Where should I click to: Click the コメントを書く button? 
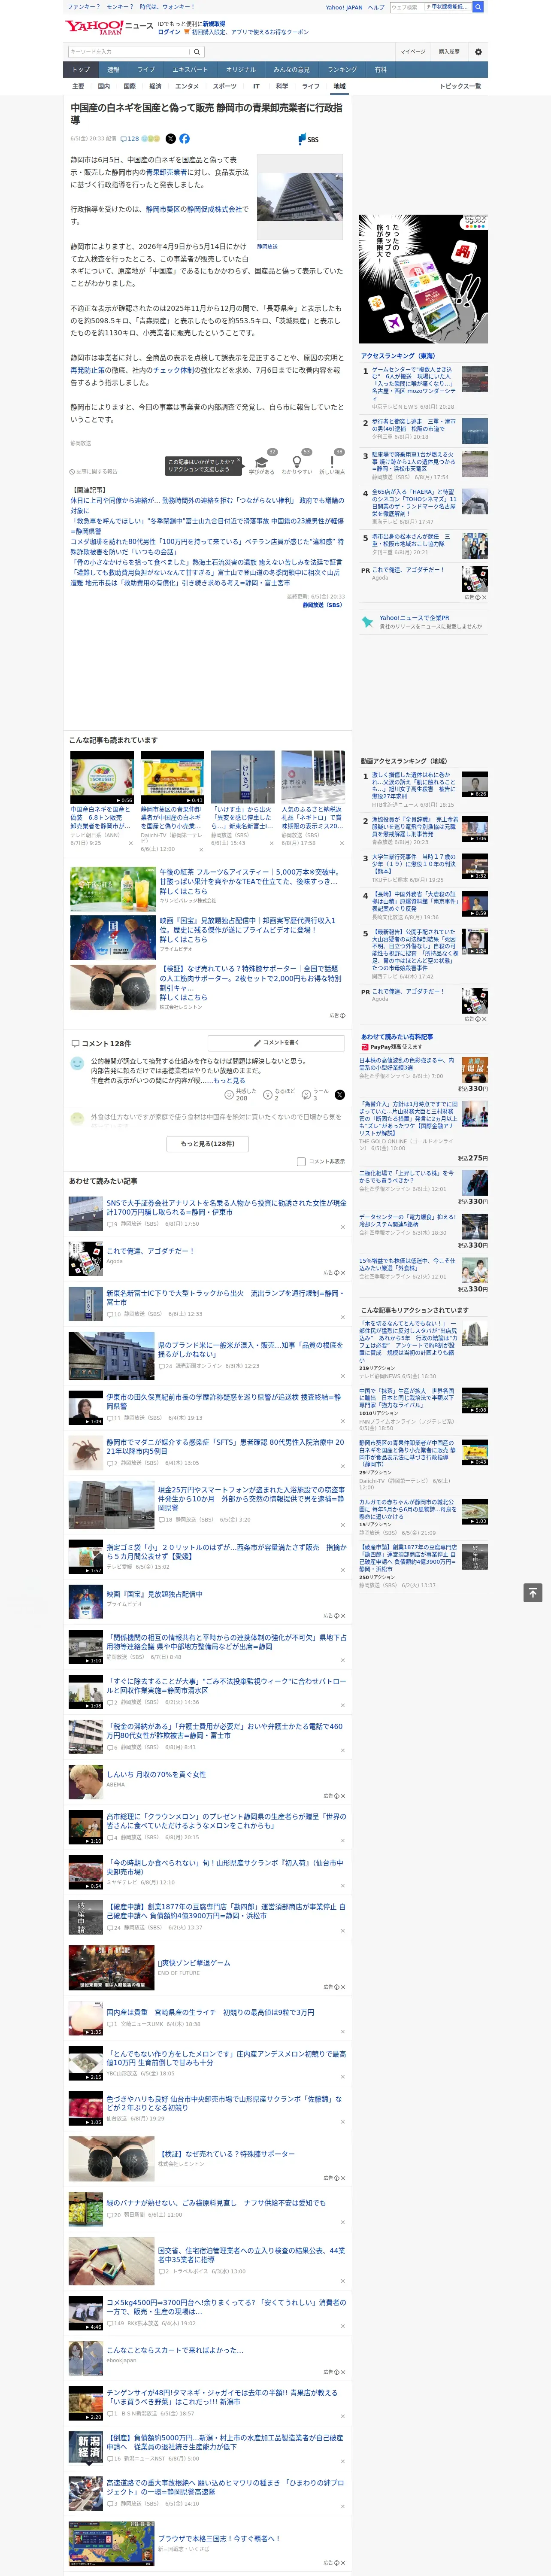276,1043
